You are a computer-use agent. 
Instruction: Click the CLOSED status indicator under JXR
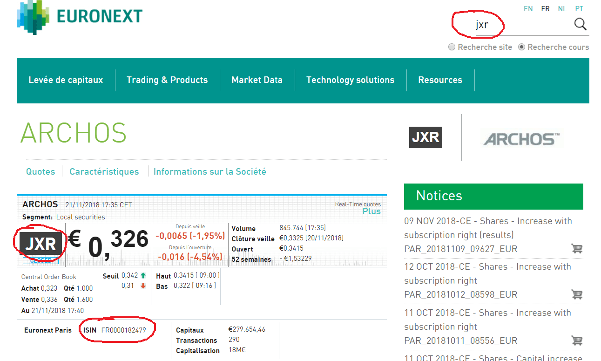pyautogui.click(x=40, y=260)
